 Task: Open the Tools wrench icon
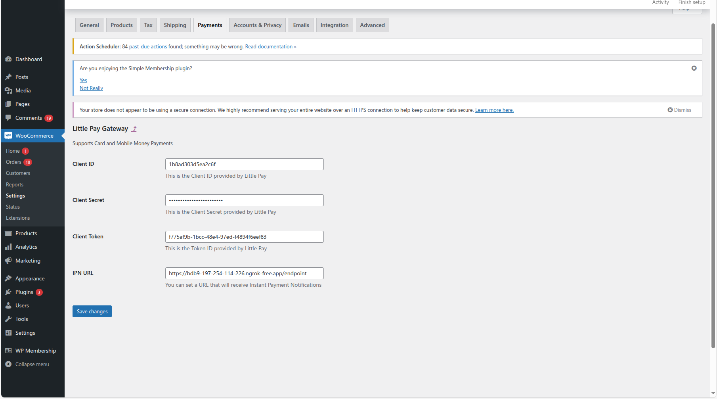point(9,318)
